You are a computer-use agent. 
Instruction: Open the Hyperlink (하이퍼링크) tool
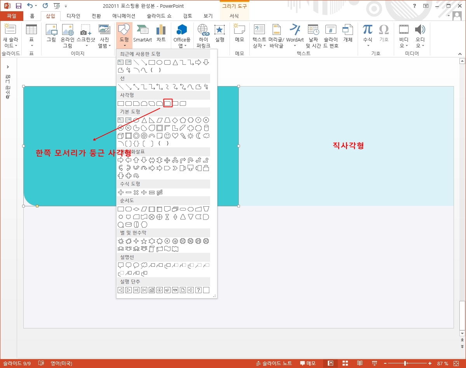(x=203, y=36)
